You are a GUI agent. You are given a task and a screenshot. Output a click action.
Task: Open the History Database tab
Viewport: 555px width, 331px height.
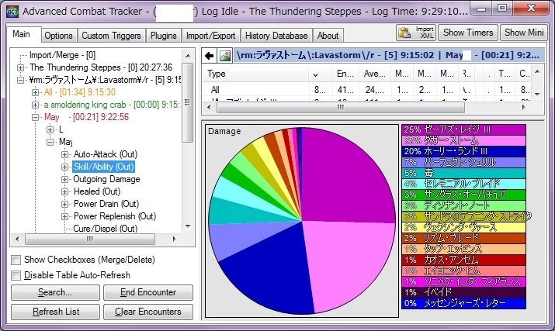point(276,36)
